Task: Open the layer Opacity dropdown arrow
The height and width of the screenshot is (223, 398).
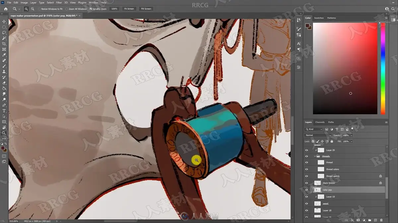Action: 351,135
